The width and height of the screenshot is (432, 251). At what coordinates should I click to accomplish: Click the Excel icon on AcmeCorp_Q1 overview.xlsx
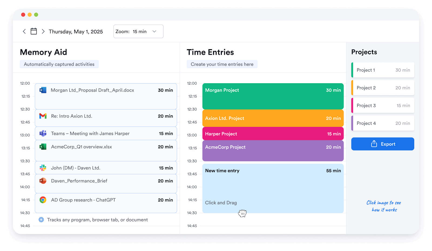click(43, 147)
